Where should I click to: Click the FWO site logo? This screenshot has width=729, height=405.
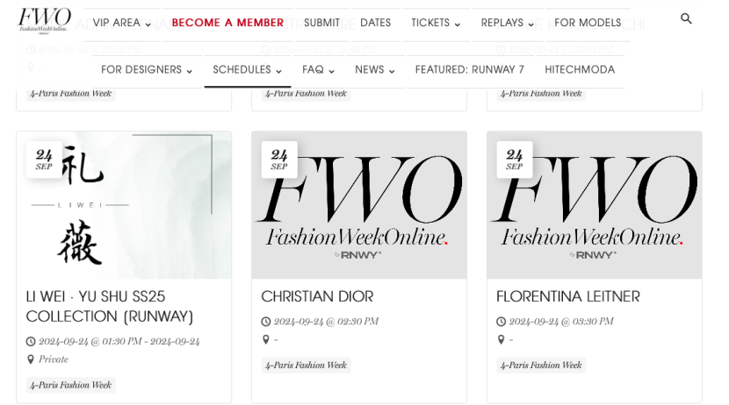[44, 21]
